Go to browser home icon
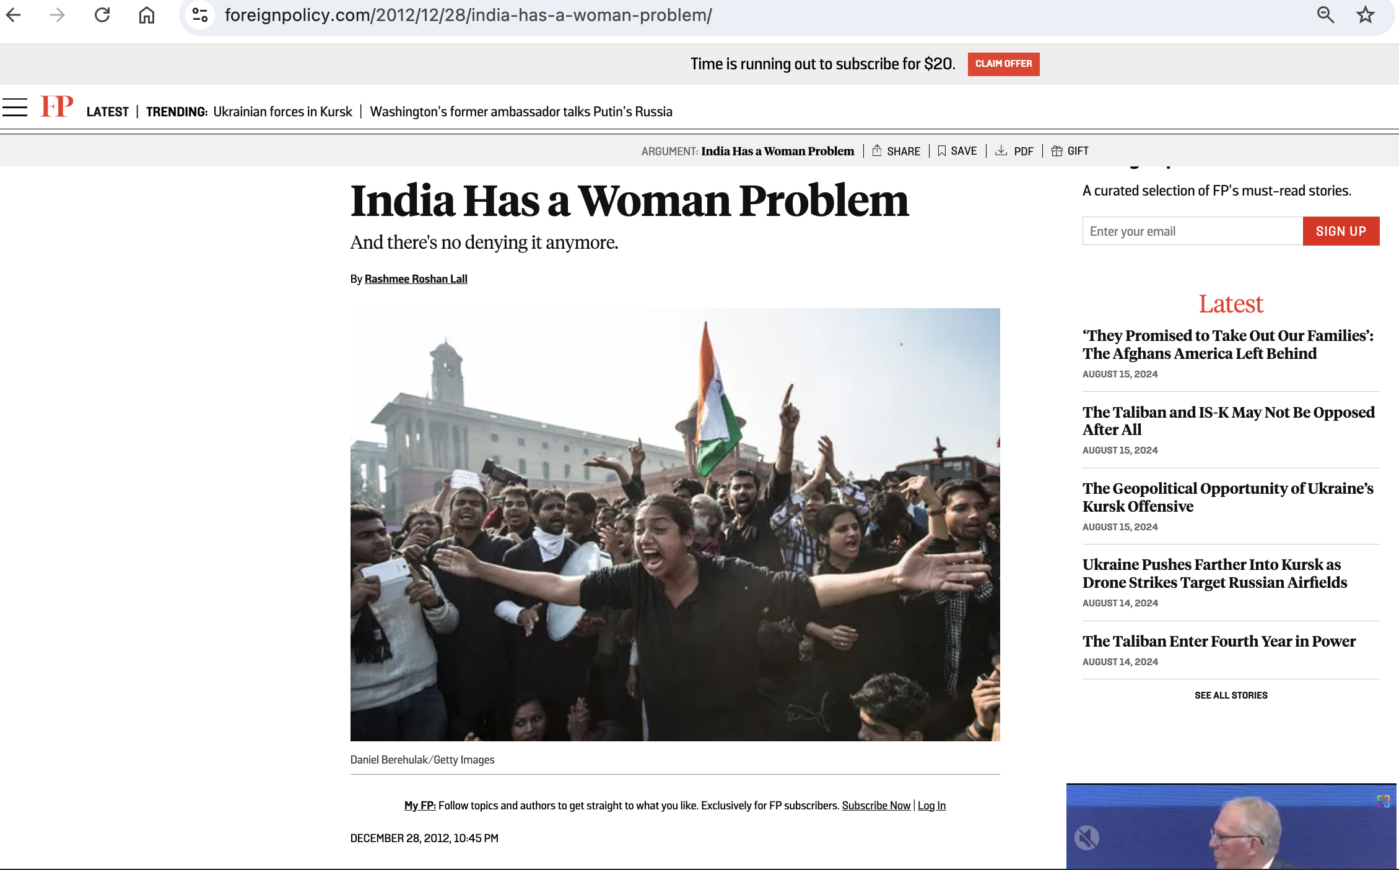 click(147, 15)
